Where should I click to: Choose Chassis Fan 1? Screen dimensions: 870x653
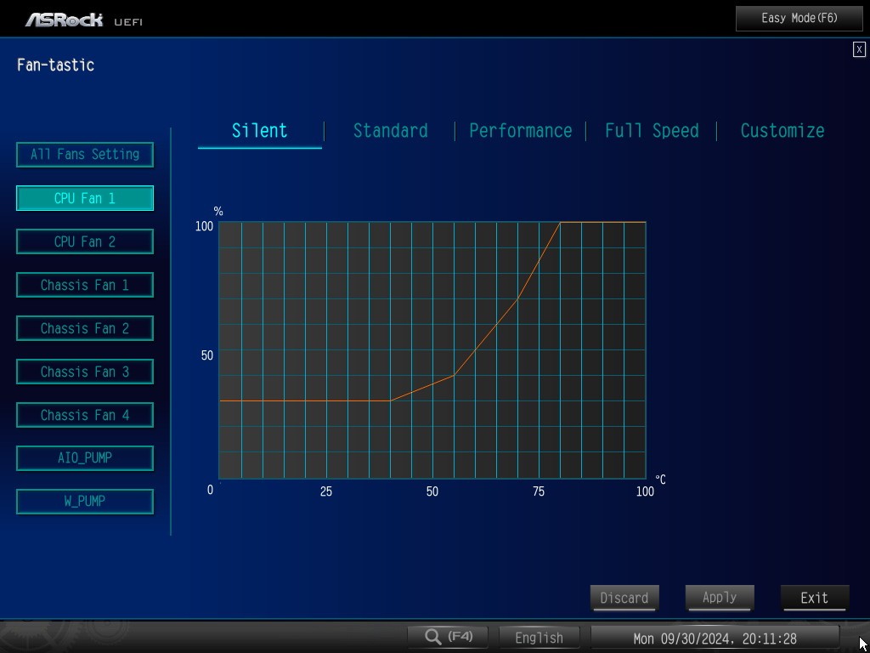(85, 285)
